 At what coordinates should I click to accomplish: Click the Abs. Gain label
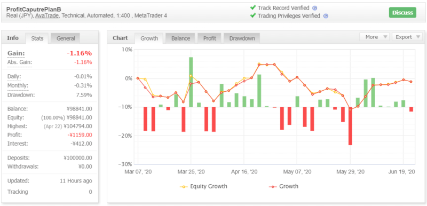tap(19, 62)
